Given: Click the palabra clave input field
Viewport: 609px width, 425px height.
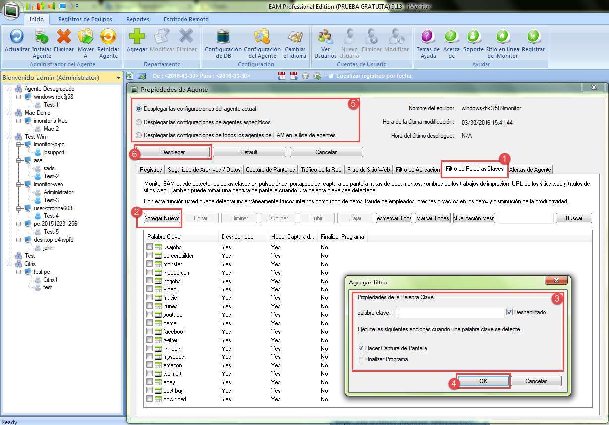Looking at the screenshot, I should [x=450, y=312].
